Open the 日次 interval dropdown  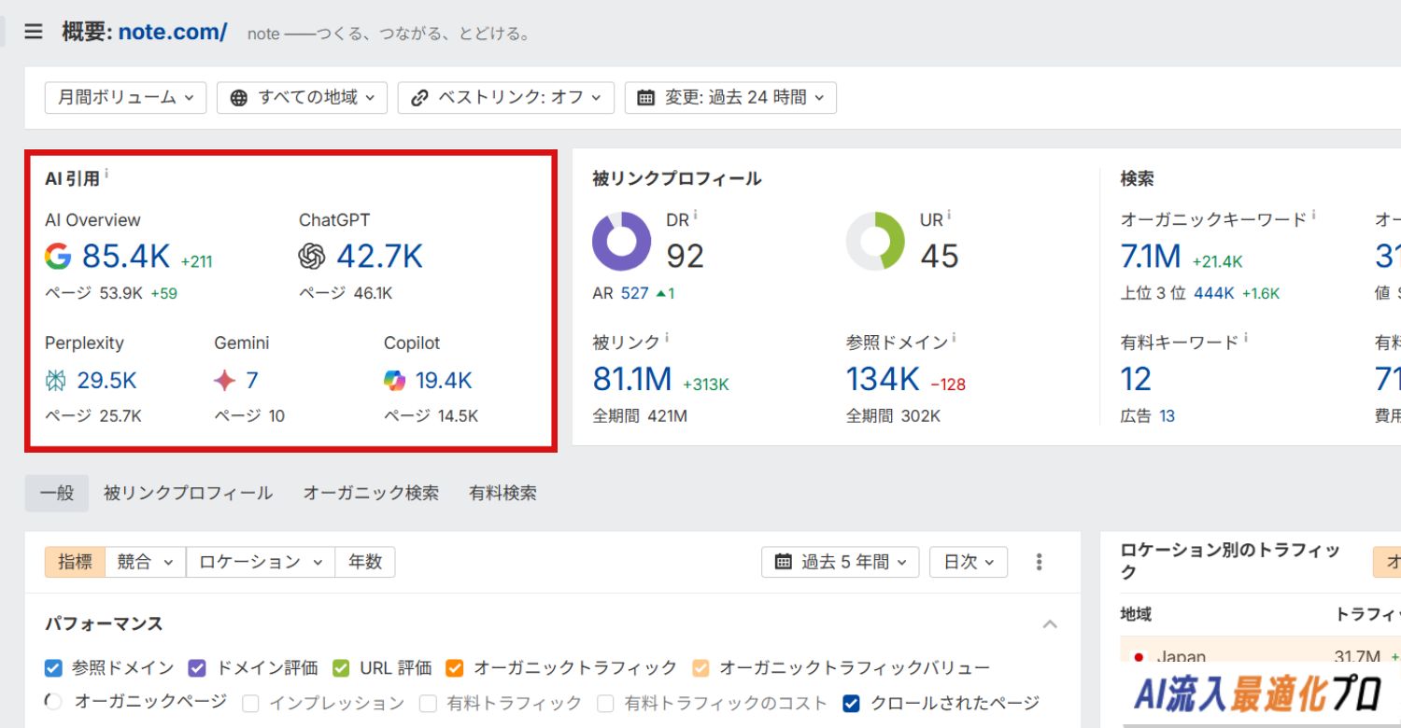coord(969,562)
